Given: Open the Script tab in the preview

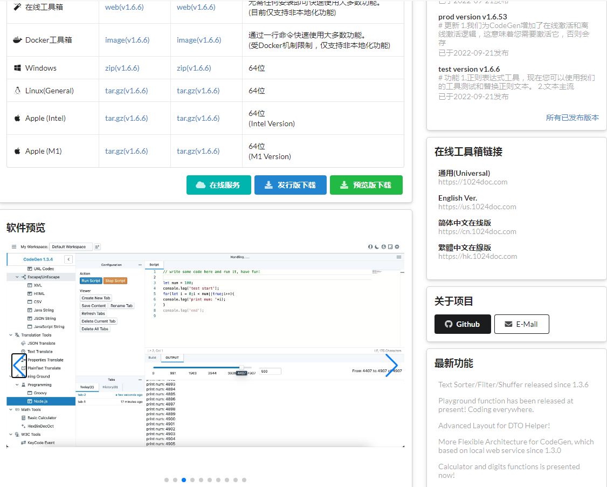Looking at the screenshot, I should (154, 265).
